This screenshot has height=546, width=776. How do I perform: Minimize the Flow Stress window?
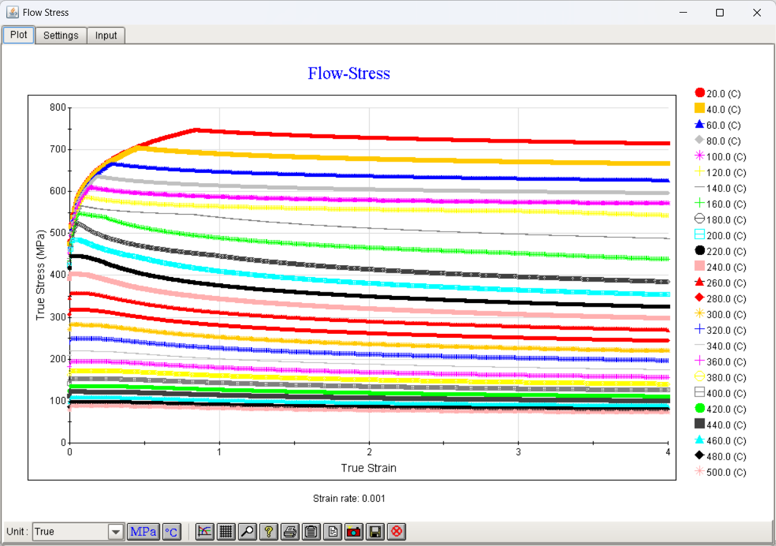click(683, 13)
